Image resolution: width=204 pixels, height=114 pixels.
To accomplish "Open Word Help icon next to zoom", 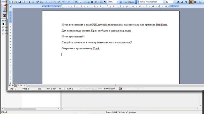I will pyautogui.click(x=121, y=2).
